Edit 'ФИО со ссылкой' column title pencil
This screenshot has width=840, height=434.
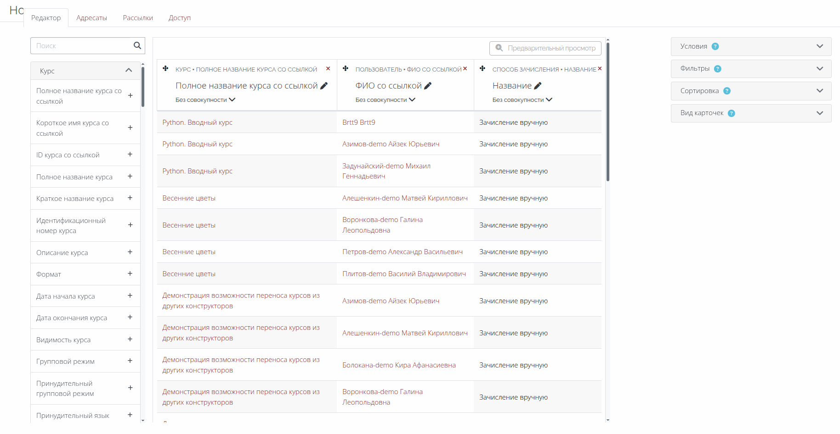pos(428,86)
